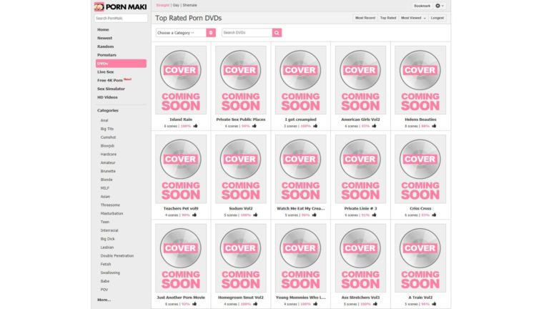Open the Island Rain cover thumbnail

(181, 79)
